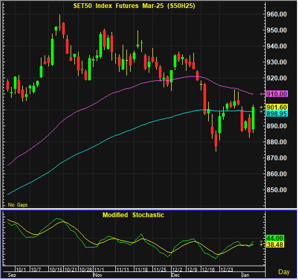Select the 12/23 date marker
298x280 pixels.
point(227,269)
